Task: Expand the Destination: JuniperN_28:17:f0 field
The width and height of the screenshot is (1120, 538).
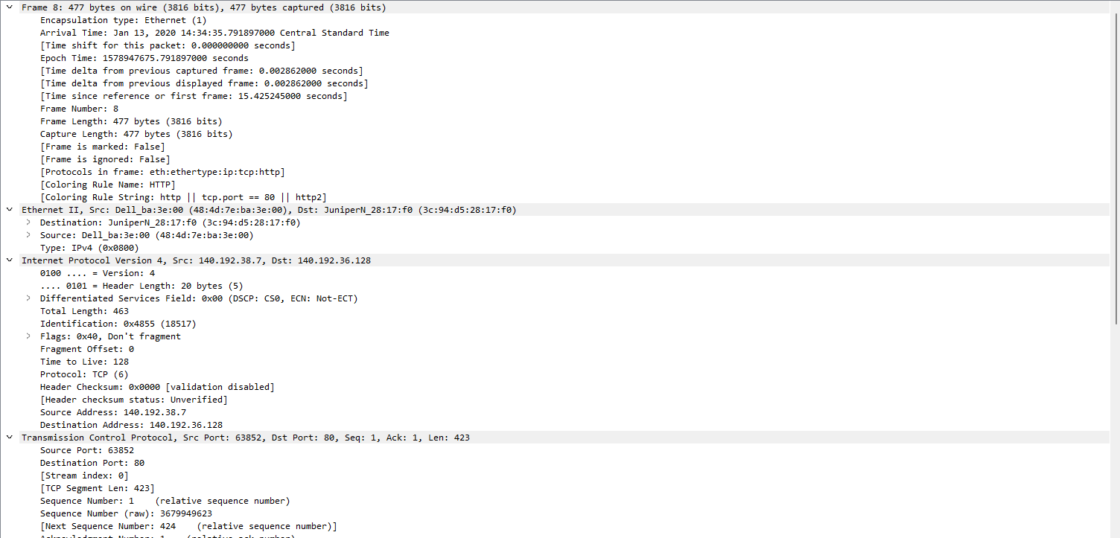Action: pyautogui.click(x=28, y=222)
